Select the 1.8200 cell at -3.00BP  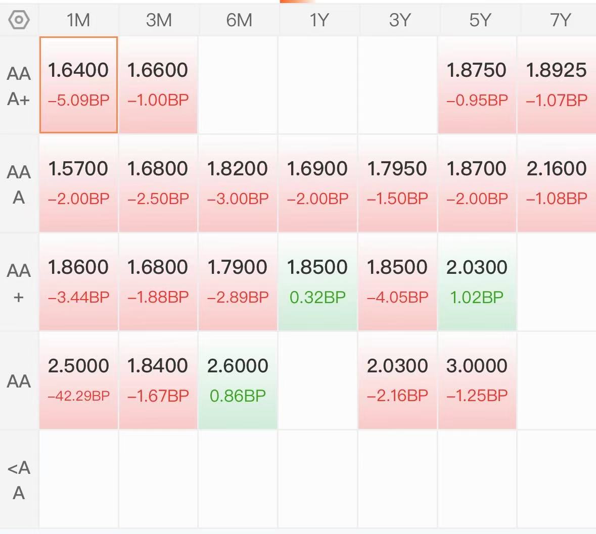click(238, 183)
